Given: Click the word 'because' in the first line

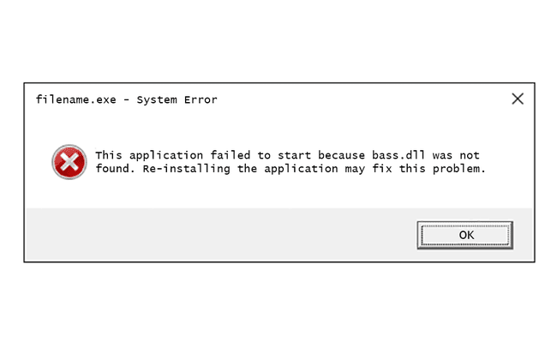Looking at the screenshot, I should (x=341, y=155).
